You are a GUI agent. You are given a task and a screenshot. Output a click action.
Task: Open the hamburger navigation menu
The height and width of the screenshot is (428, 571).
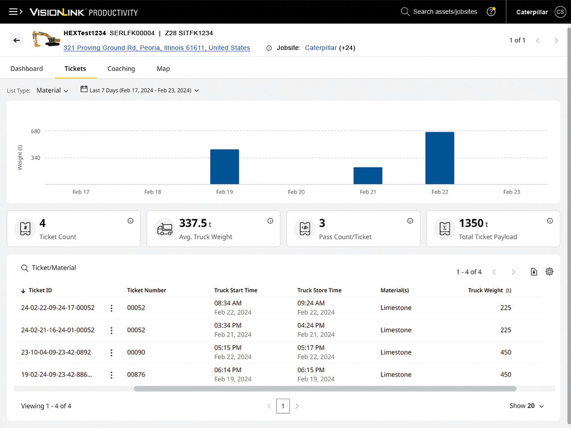(15, 12)
